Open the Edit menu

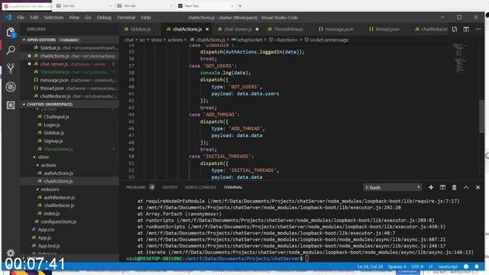coord(34,18)
